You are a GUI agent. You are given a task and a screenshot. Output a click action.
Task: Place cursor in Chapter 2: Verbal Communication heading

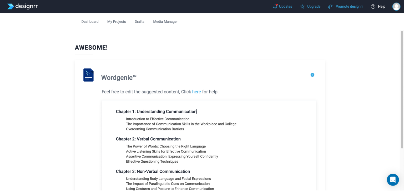[148, 139]
